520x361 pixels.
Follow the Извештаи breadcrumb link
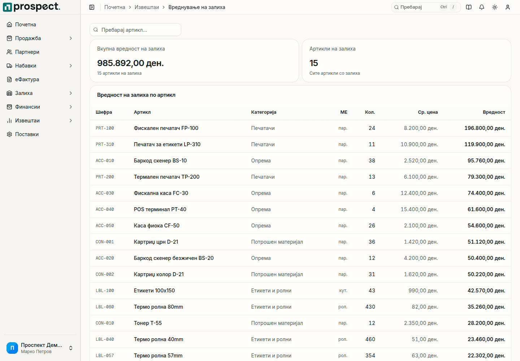coord(147,7)
